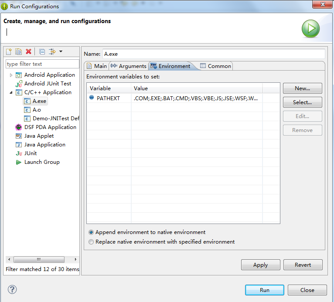Viewport: 334px width, 302px height.
Task: Click the A.exe configuration icon
Action: (x=27, y=101)
